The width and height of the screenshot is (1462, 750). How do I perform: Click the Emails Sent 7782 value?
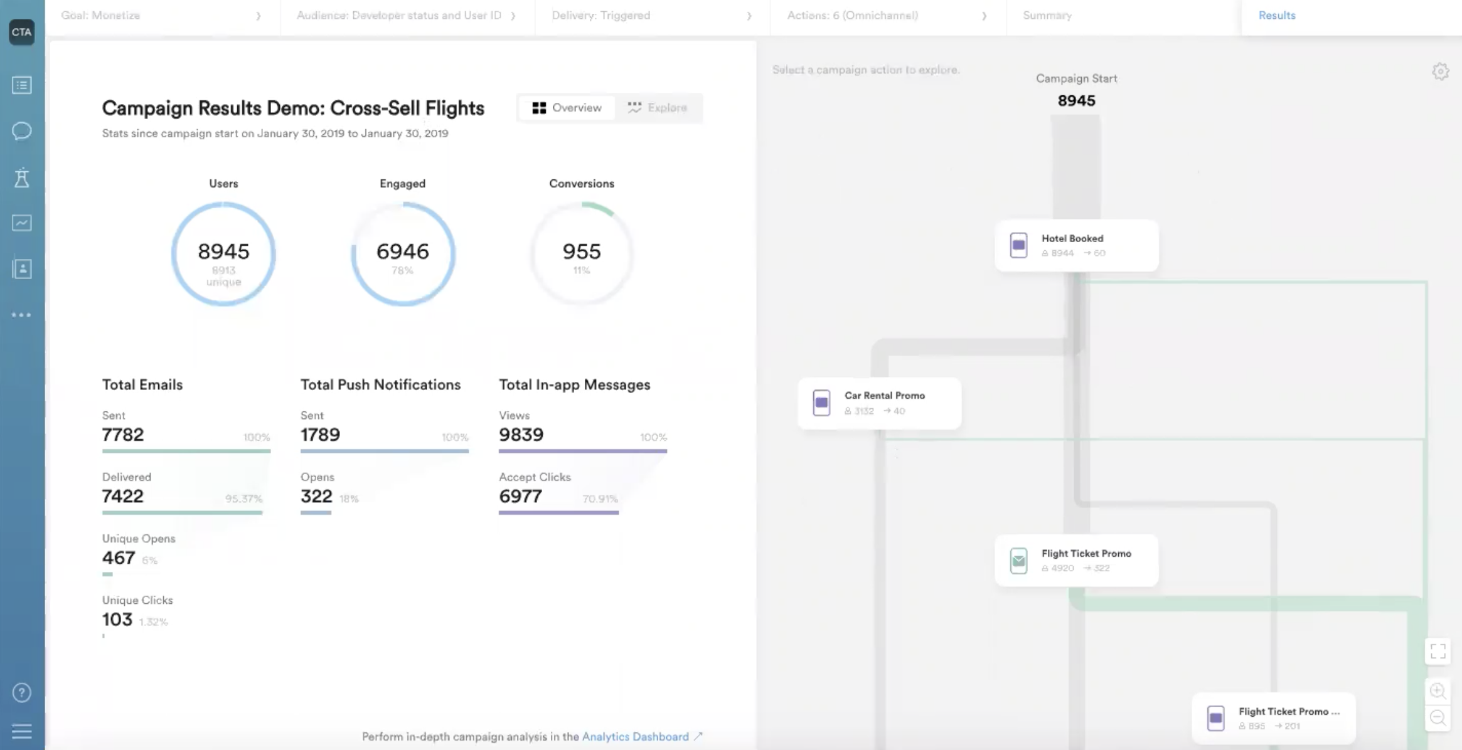(123, 434)
